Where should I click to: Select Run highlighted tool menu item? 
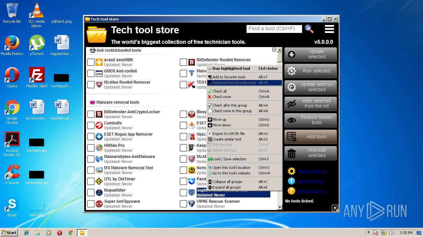pos(245,68)
